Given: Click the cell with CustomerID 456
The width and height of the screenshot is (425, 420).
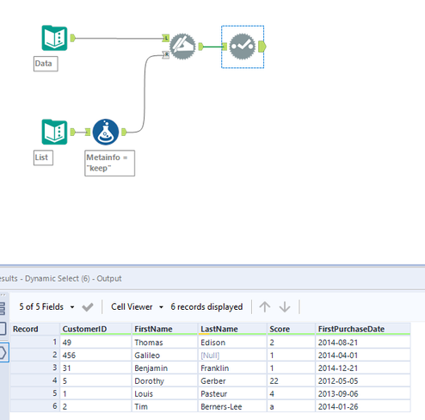Looking at the screenshot, I should (95, 355).
